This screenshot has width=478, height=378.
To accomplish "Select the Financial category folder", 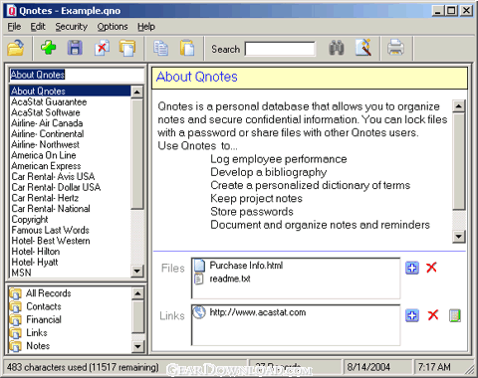I will tap(44, 319).
